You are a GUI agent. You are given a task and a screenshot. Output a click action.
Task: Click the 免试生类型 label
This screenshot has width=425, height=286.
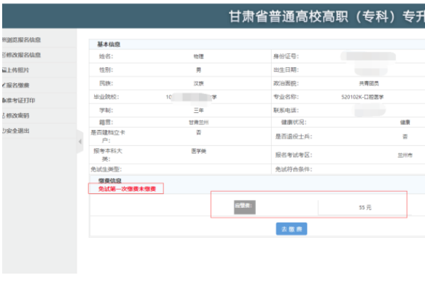[106, 169]
